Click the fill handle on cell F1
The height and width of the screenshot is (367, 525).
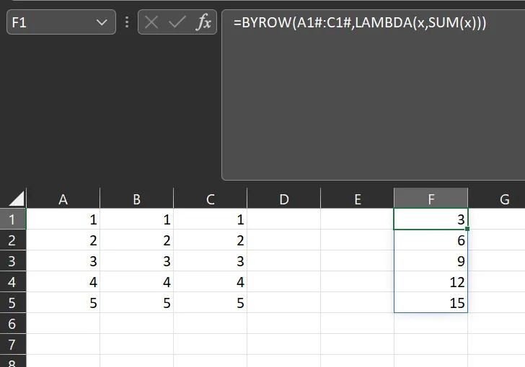467,229
